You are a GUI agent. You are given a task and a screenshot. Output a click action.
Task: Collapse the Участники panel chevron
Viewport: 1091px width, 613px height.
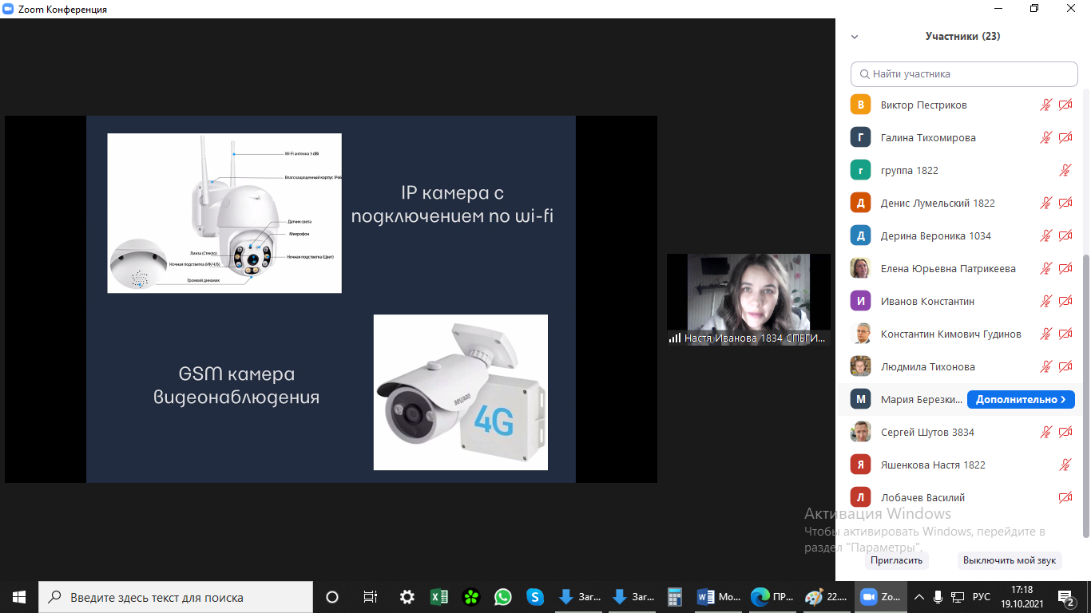point(855,37)
